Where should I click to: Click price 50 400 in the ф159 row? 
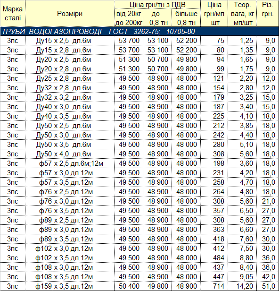pos(129,286)
